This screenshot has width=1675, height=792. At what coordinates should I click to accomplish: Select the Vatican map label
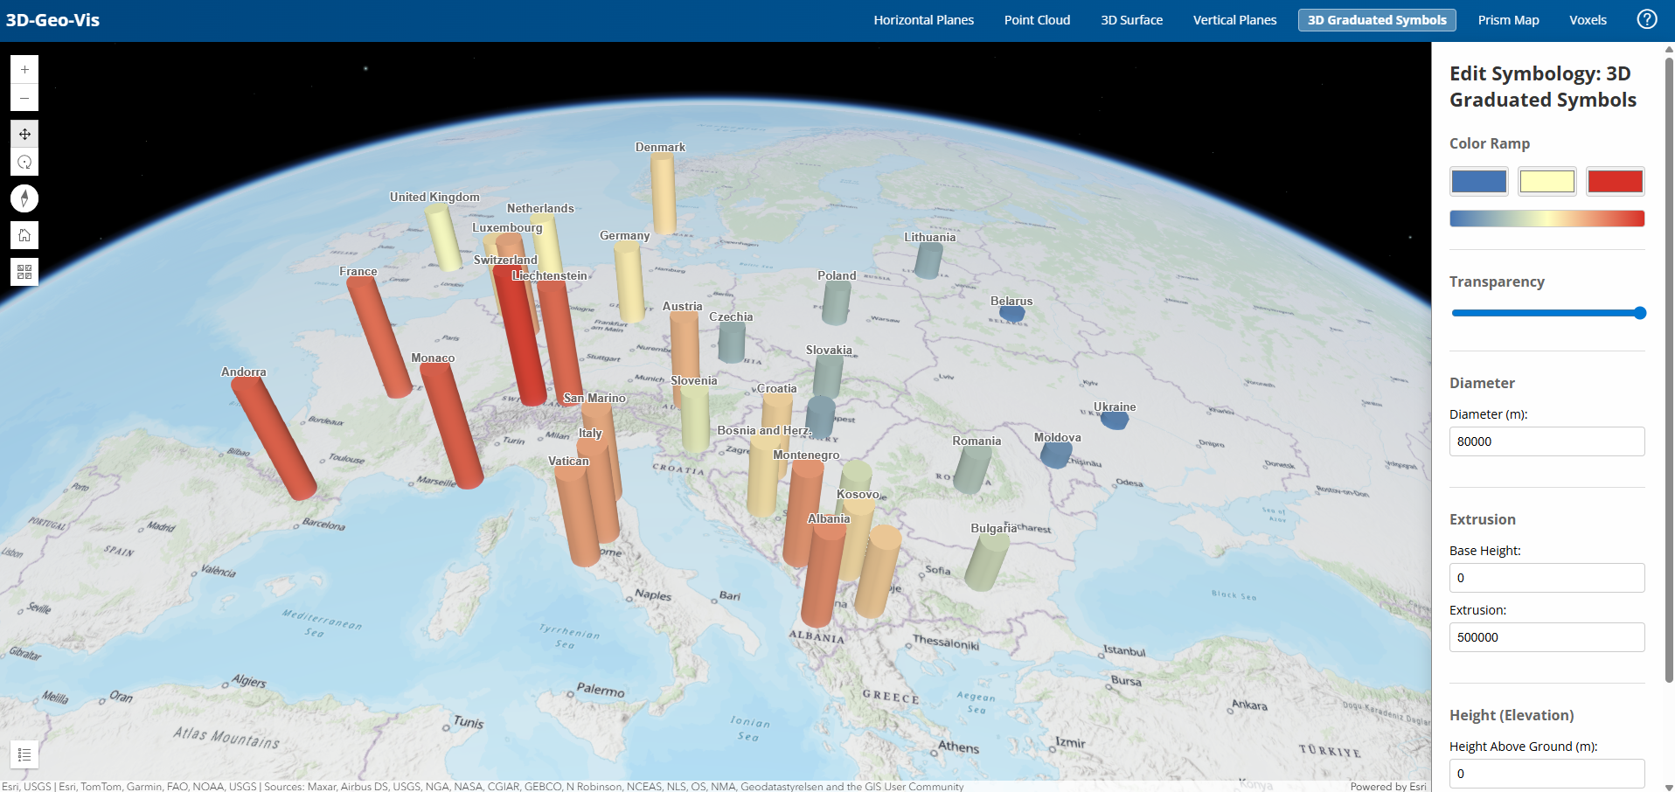click(x=568, y=461)
